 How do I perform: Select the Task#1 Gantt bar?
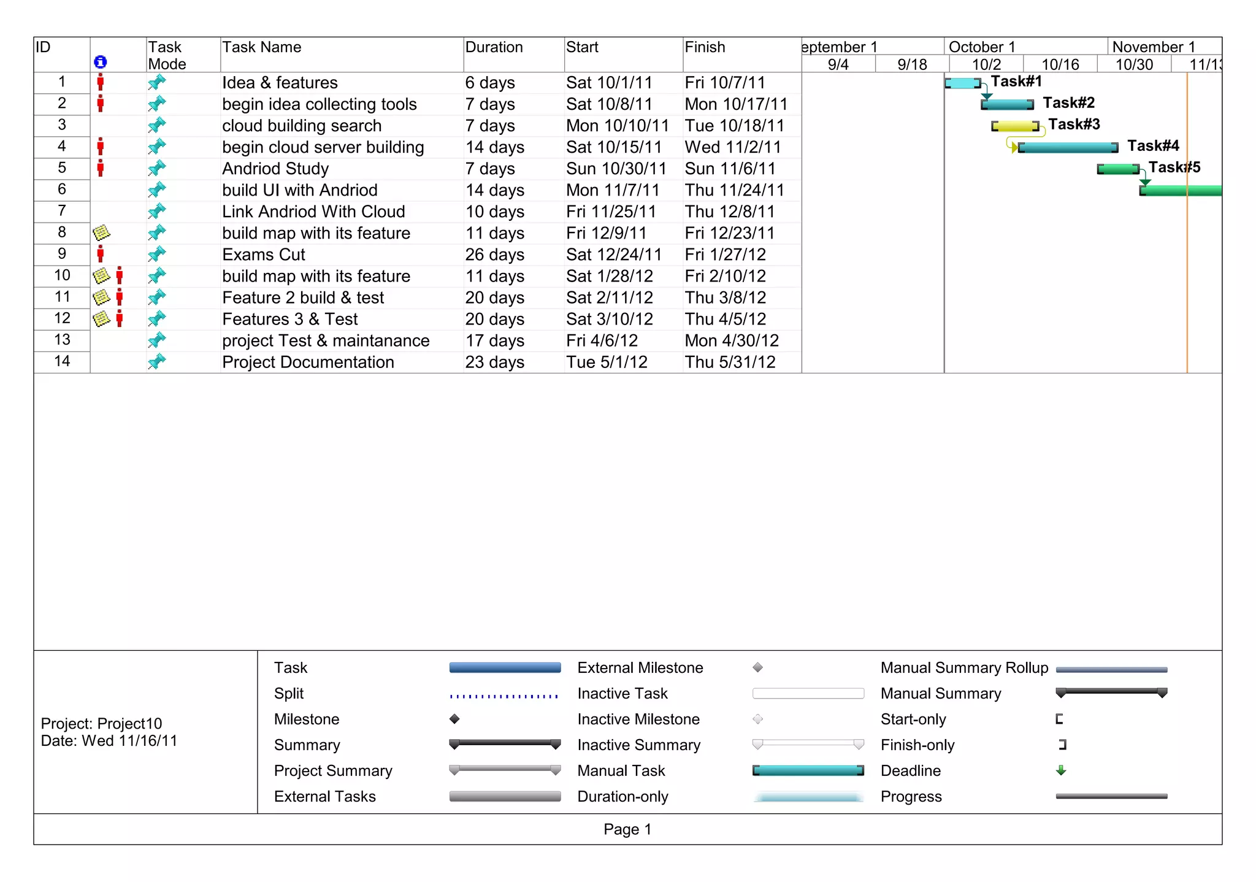[x=962, y=83]
